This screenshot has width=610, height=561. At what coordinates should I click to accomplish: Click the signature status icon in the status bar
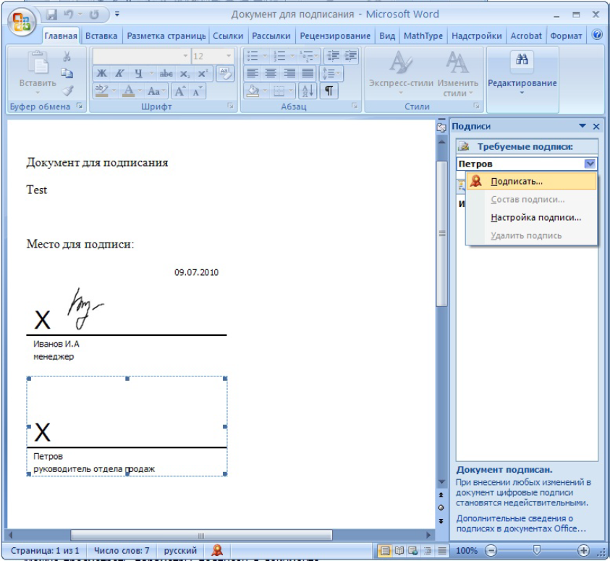click(x=217, y=550)
